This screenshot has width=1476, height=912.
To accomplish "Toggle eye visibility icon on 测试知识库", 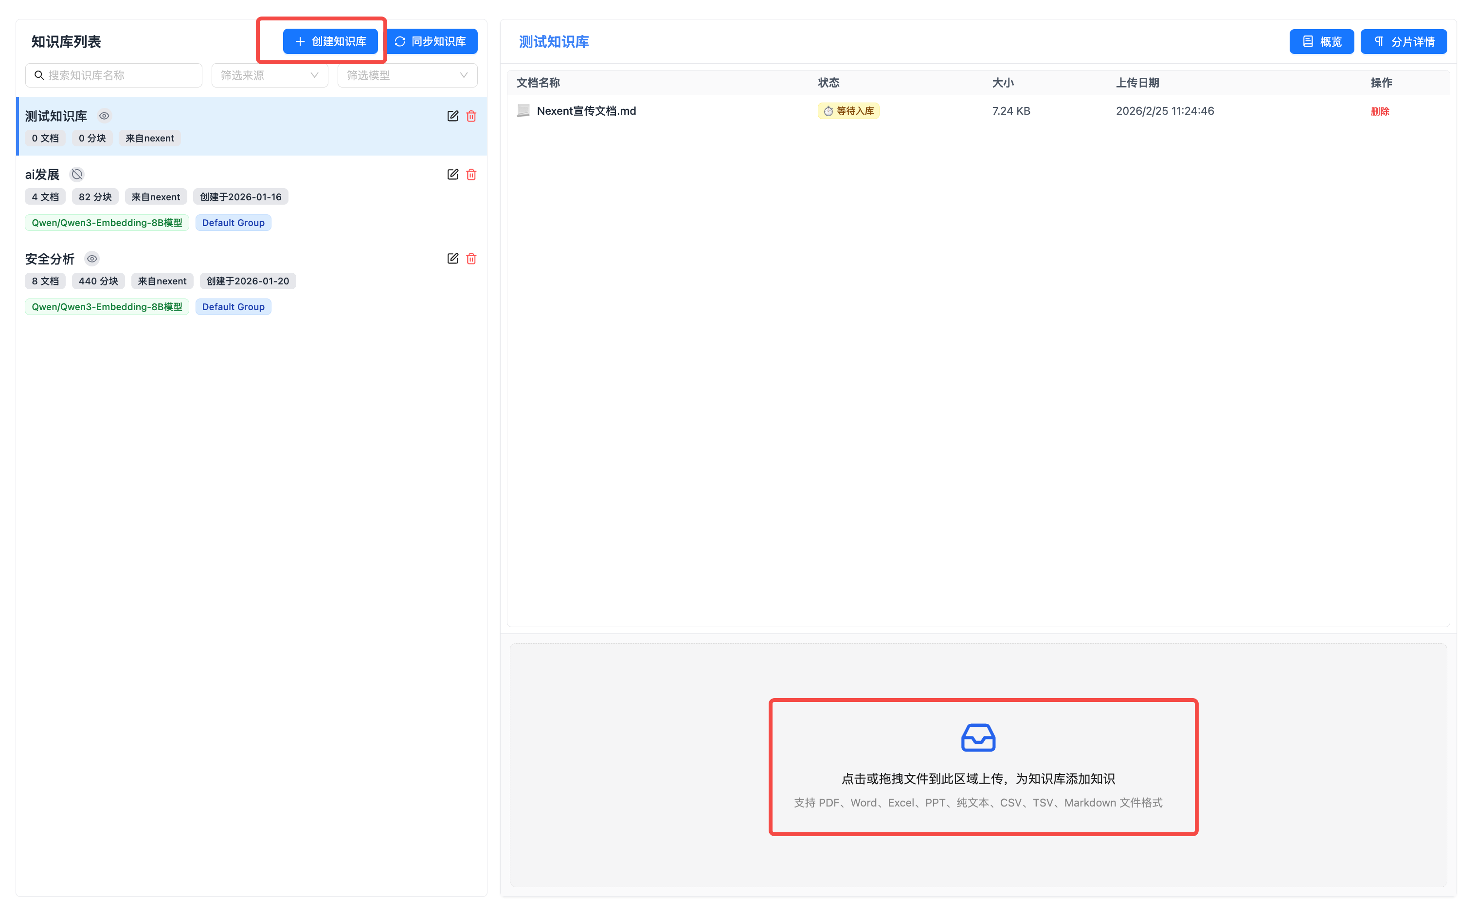I will (104, 116).
